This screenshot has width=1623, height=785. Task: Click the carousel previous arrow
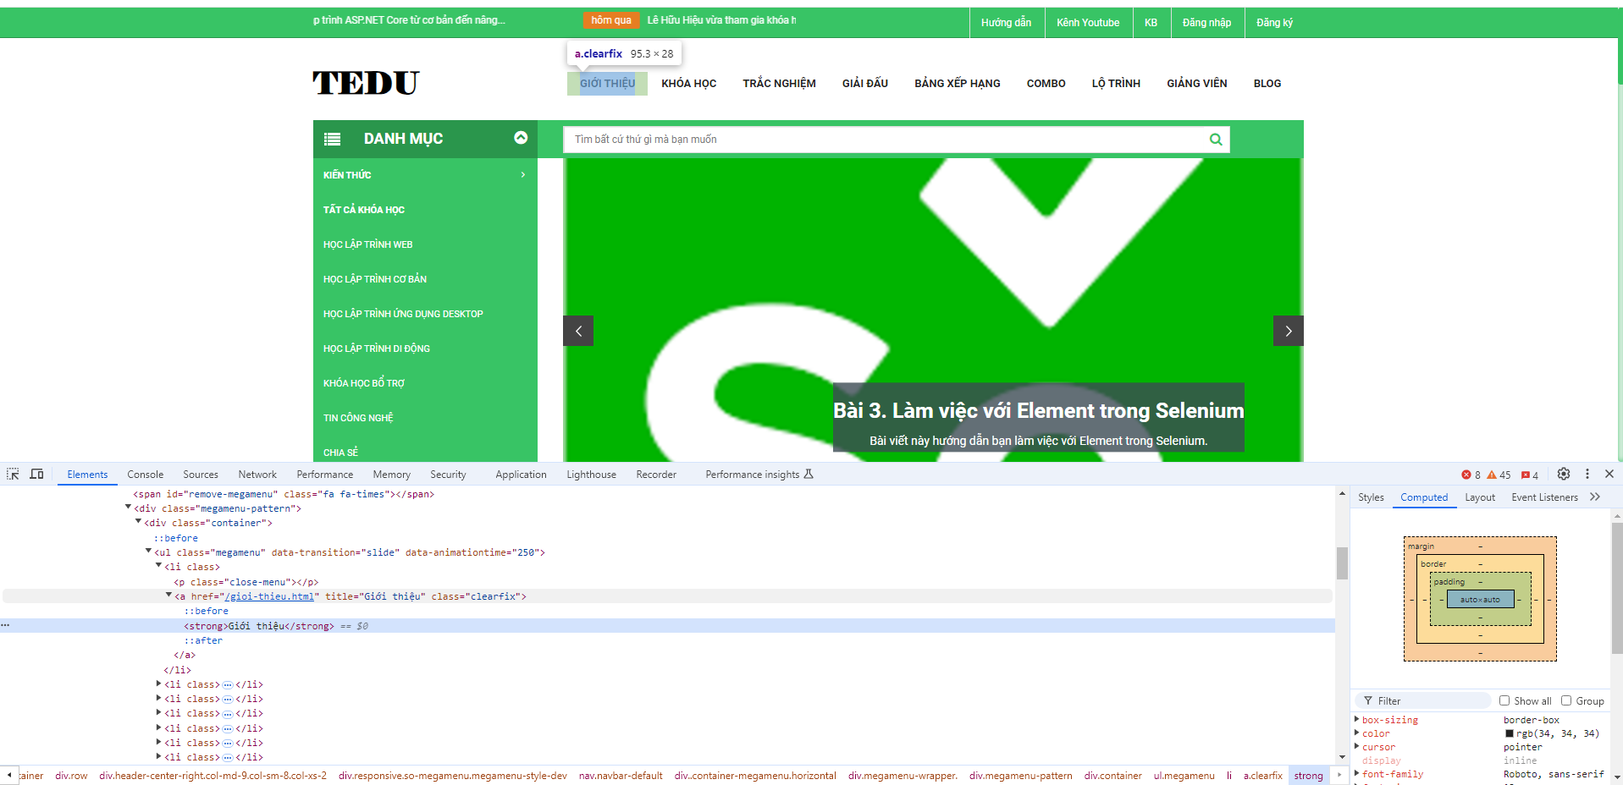click(x=578, y=331)
